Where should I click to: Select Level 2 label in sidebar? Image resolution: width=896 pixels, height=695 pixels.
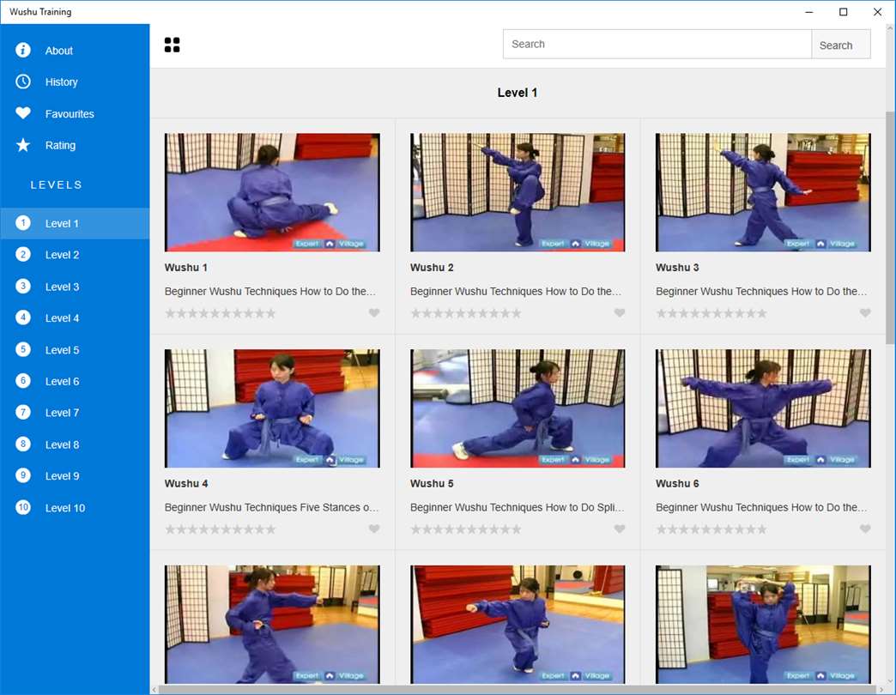(62, 255)
